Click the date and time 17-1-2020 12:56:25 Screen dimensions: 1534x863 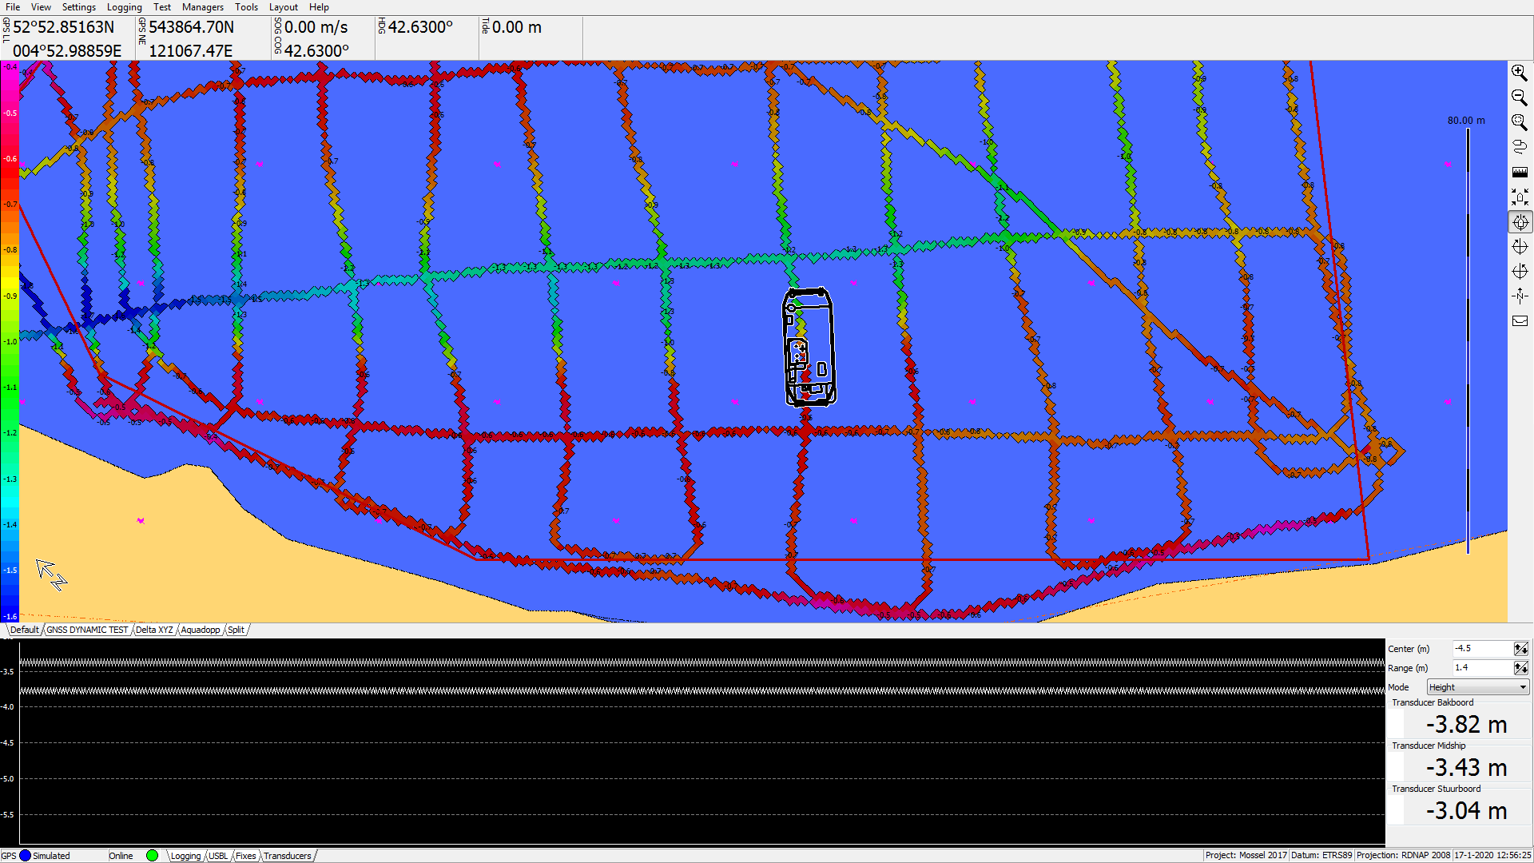[x=1492, y=856]
